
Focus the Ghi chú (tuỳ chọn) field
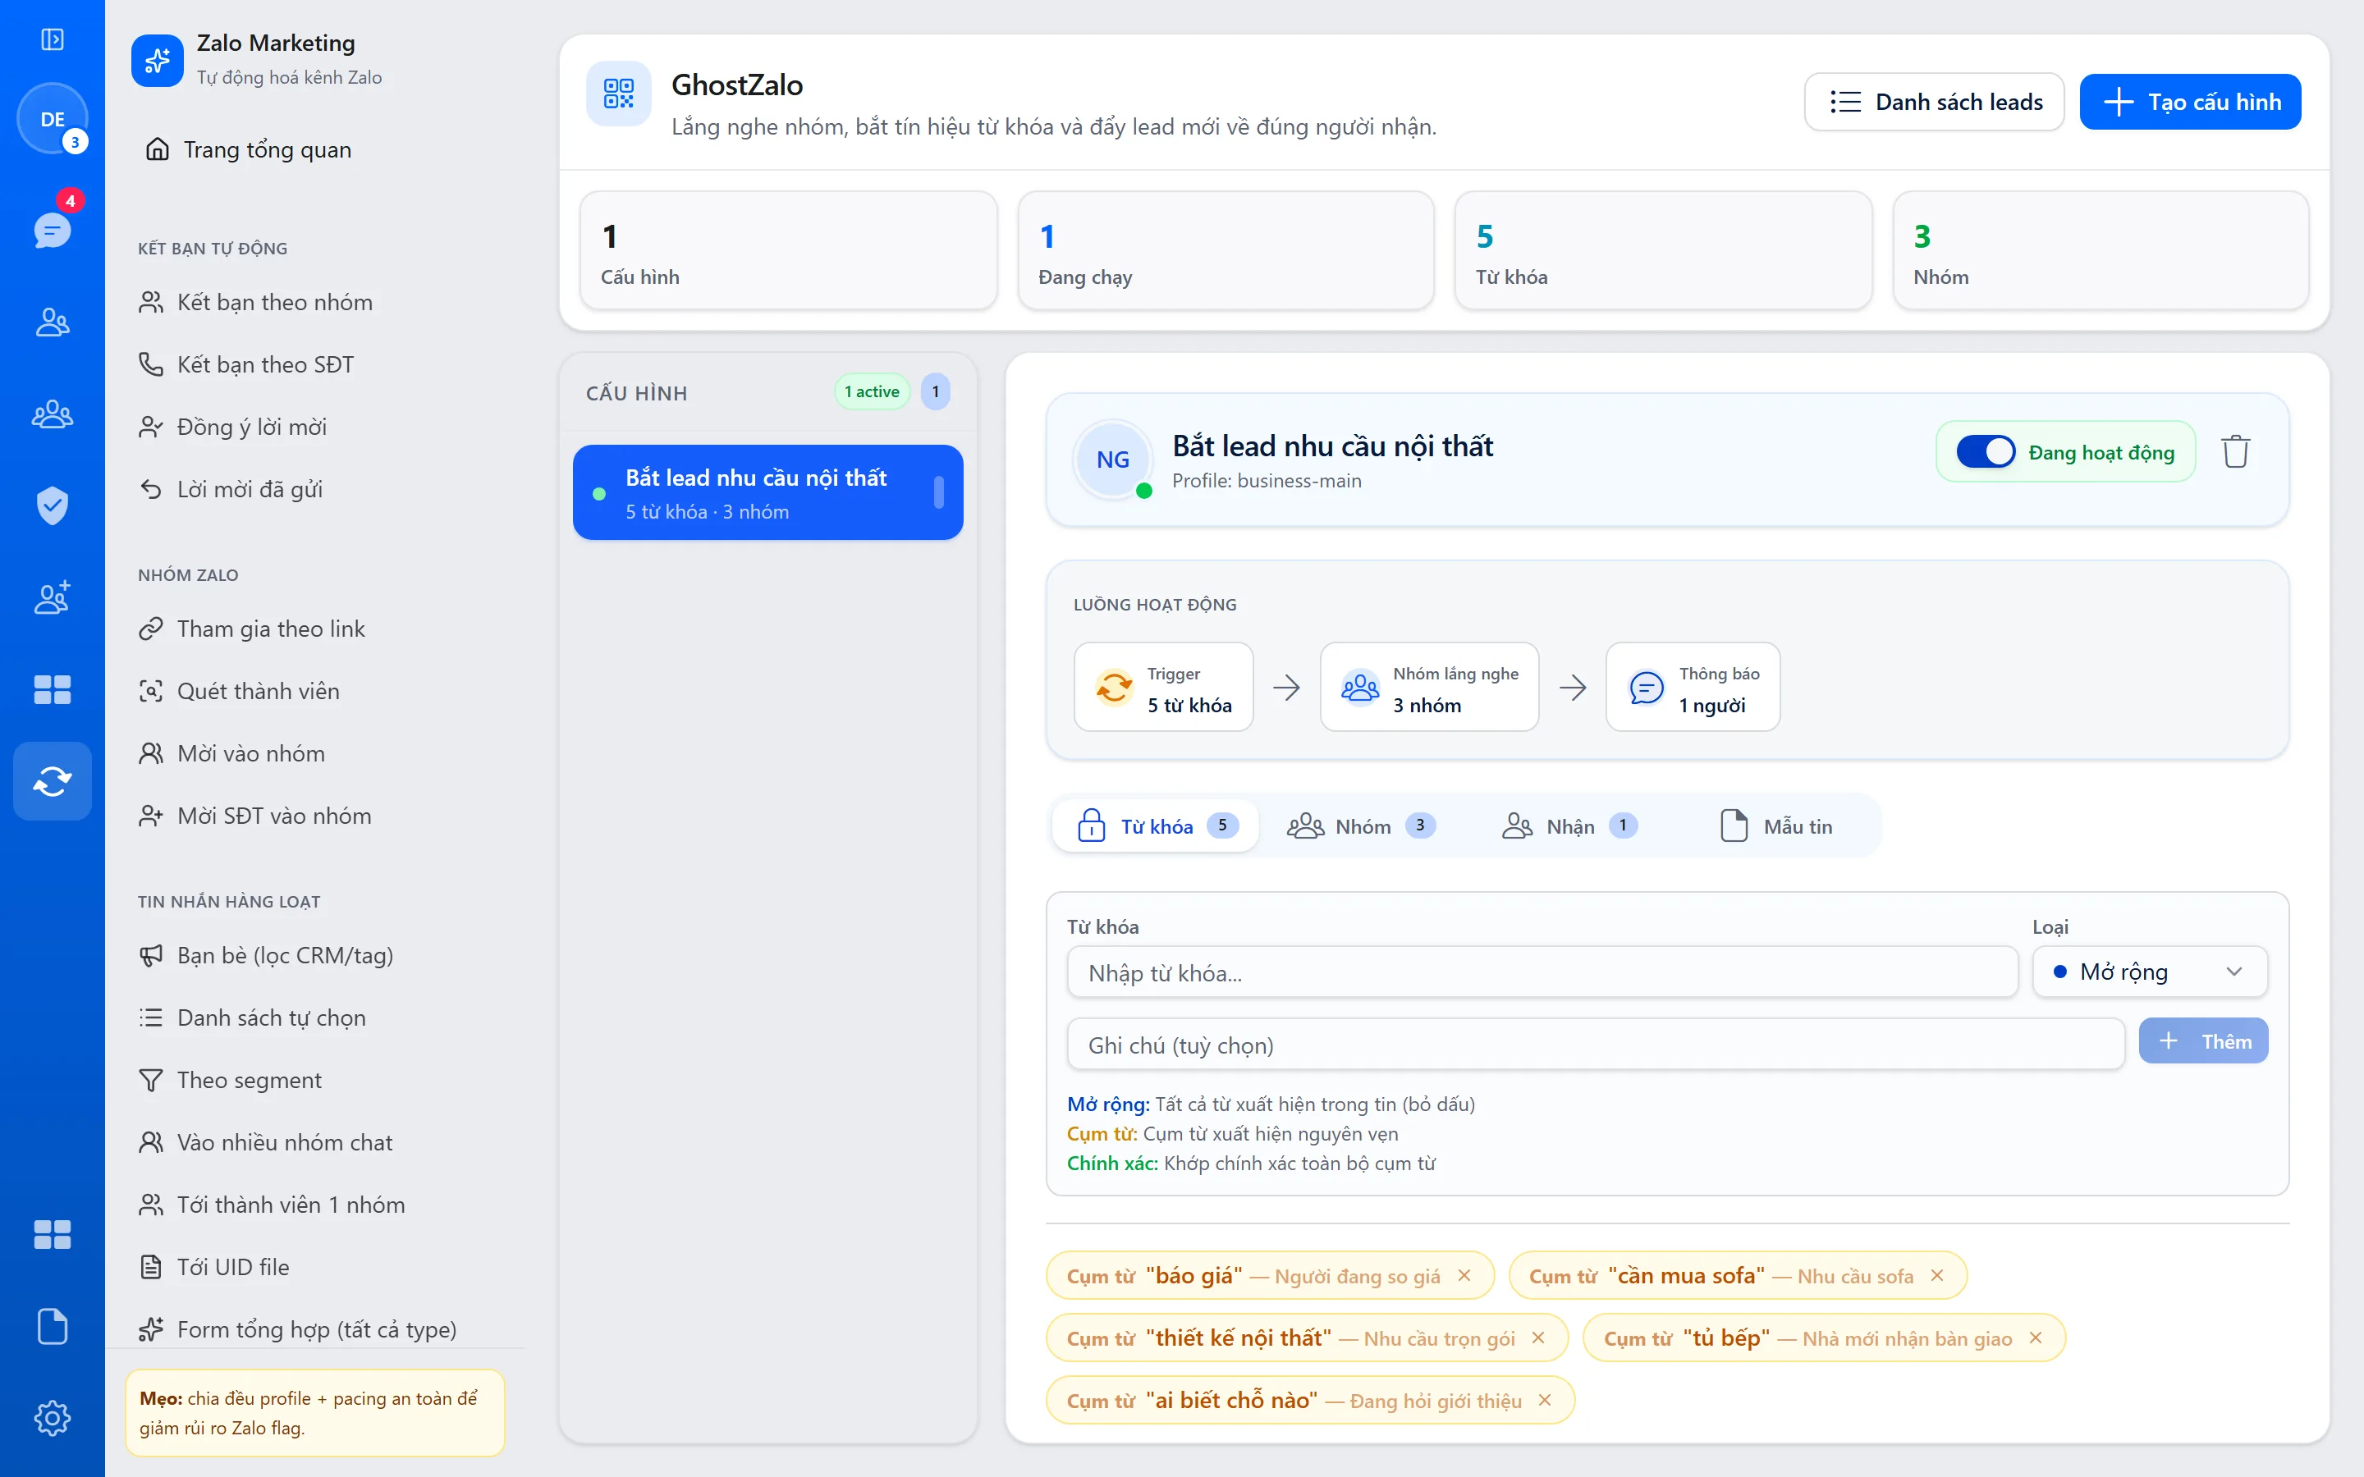pos(1595,1045)
